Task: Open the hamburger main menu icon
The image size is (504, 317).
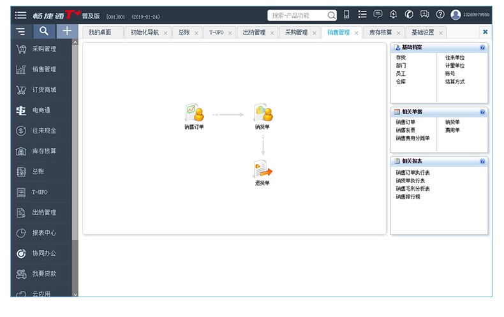Action: pos(21,15)
